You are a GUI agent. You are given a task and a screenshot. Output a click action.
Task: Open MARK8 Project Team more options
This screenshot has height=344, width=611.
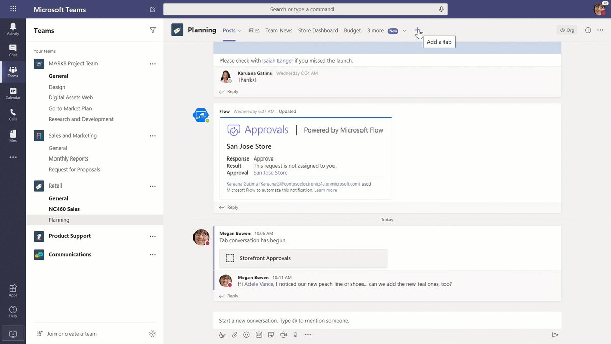click(152, 64)
